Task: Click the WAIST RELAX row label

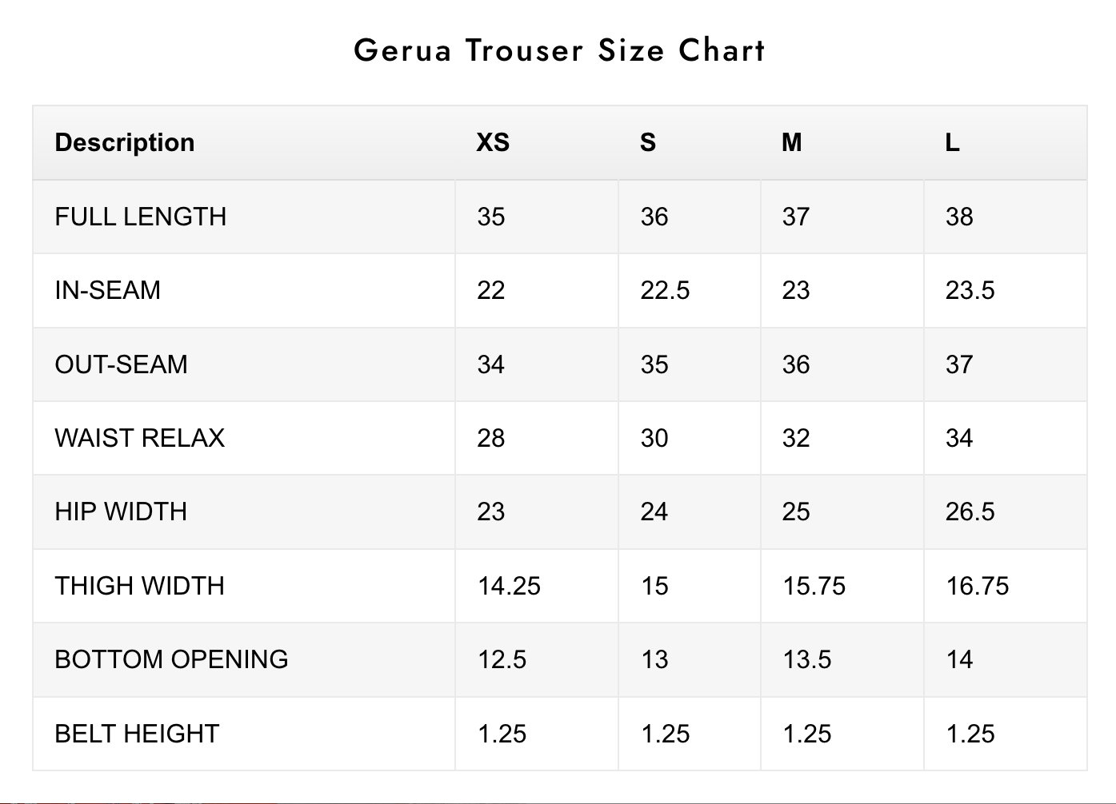Action: click(140, 438)
